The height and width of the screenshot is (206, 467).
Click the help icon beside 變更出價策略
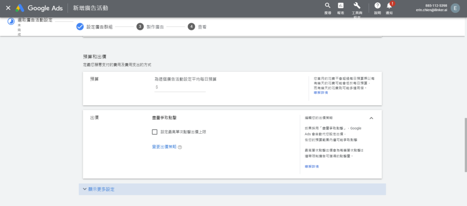coord(180,147)
